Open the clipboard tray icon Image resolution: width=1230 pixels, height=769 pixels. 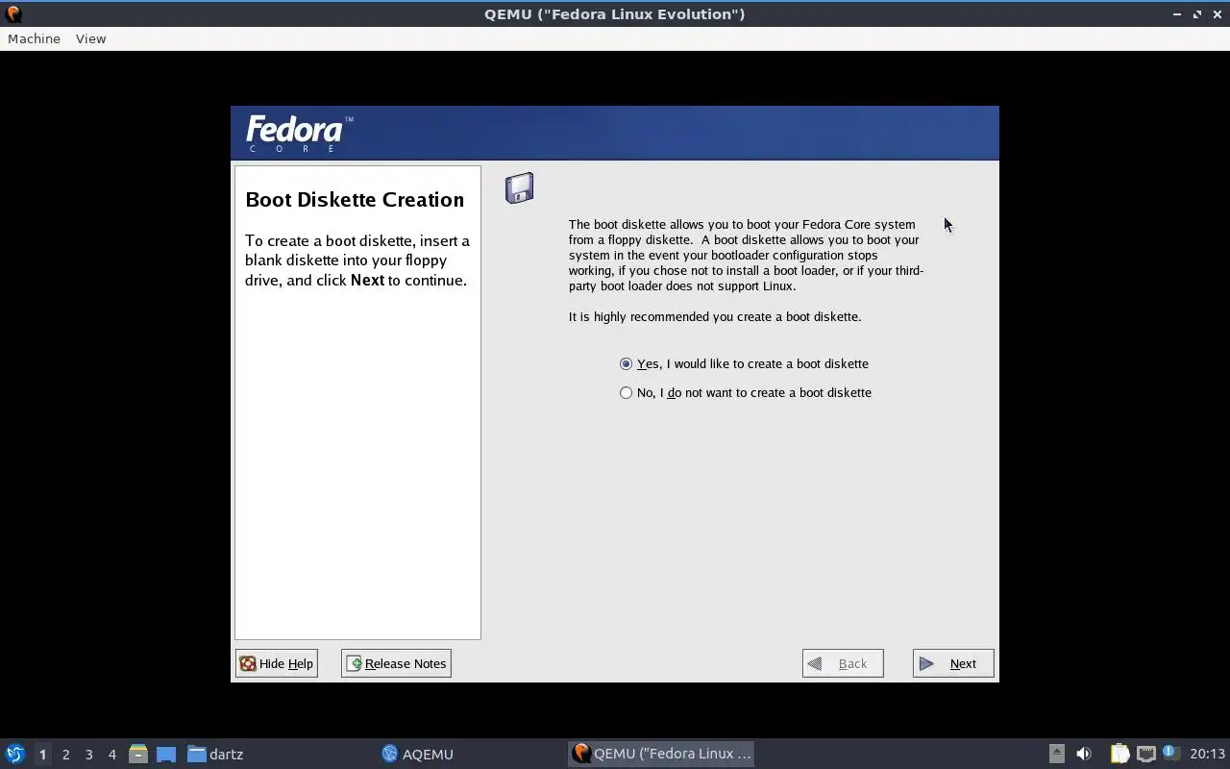pyautogui.click(x=1119, y=754)
